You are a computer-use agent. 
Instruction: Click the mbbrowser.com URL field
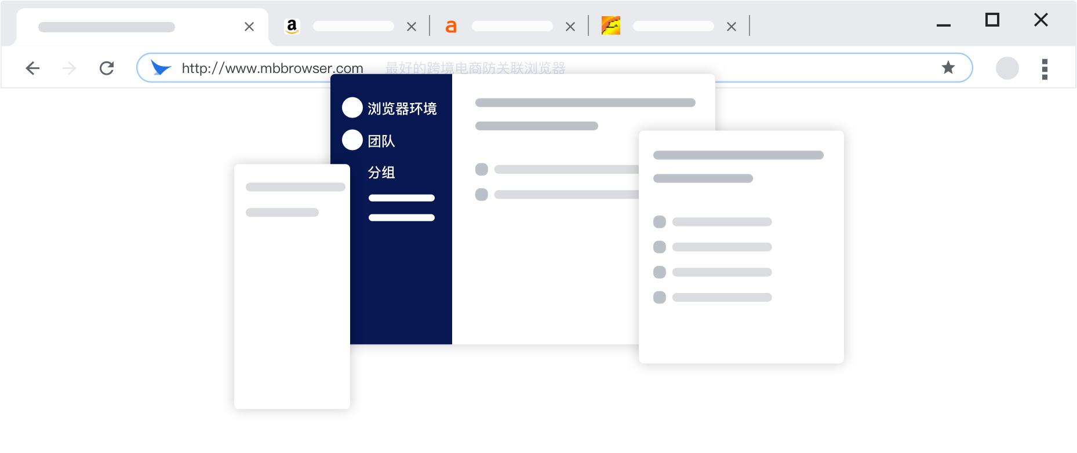coord(272,68)
